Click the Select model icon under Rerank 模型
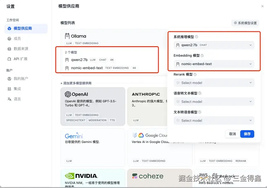Screen dimensions: 267x188 coord(178,83)
